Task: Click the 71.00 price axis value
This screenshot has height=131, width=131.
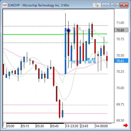Action: 120,23
